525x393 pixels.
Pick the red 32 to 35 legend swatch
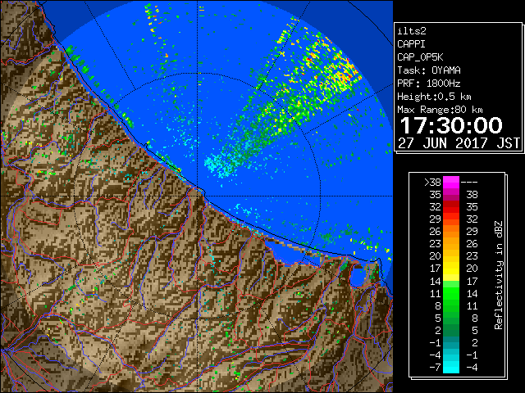click(x=451, y=207)
